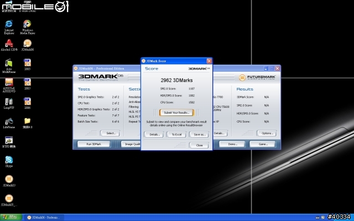Close 3DMark Score dialog via the title bar X
The width and height of the screenshot is (354, 221).
tap(209, 61)
